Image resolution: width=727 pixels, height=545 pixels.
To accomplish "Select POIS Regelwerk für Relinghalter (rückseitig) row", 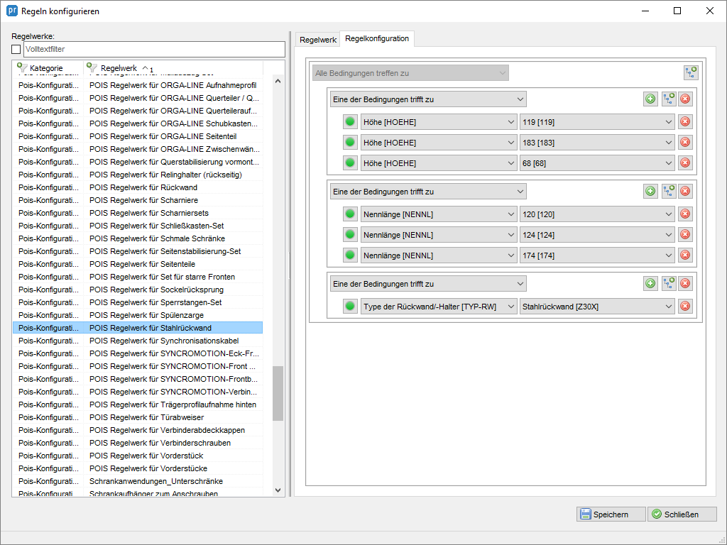I will point(138,175).
